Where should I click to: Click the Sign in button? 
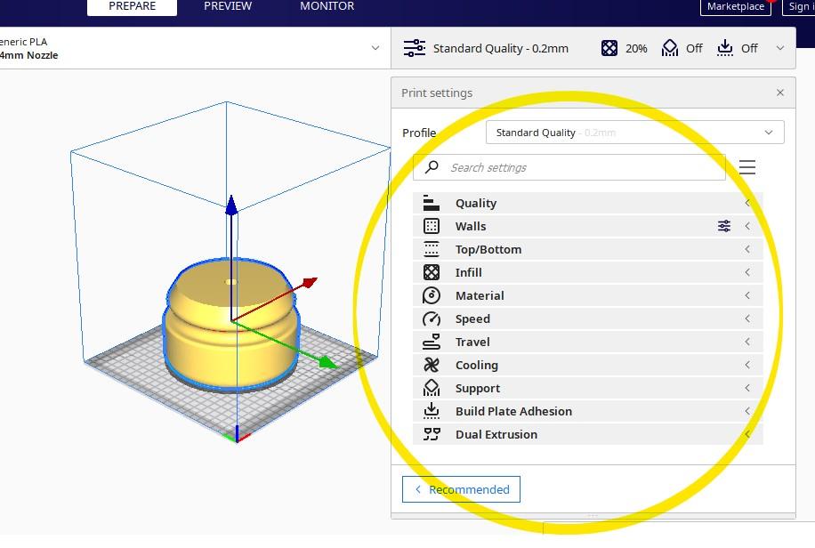(799, 7)
